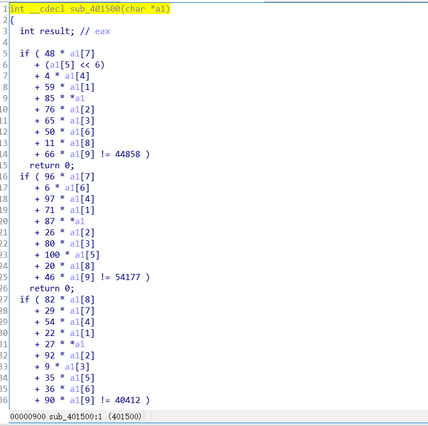
Task: Click 'return 0;' on line 26
Action: 52,288
